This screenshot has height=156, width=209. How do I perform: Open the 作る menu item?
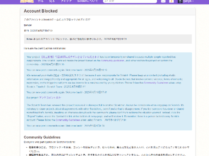40,1
